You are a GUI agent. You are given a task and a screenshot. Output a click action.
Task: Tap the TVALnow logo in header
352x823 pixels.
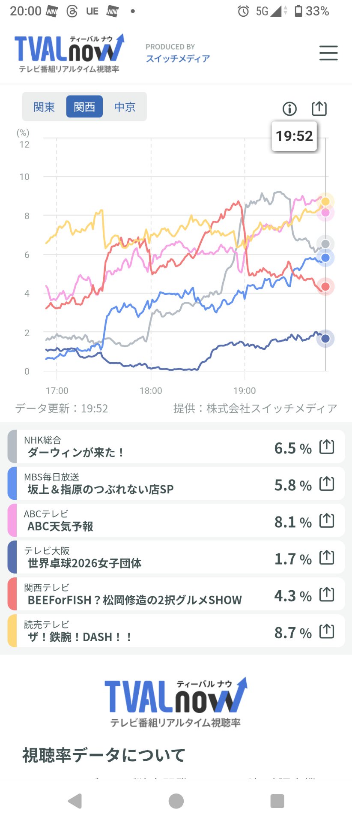pos(69,54)
